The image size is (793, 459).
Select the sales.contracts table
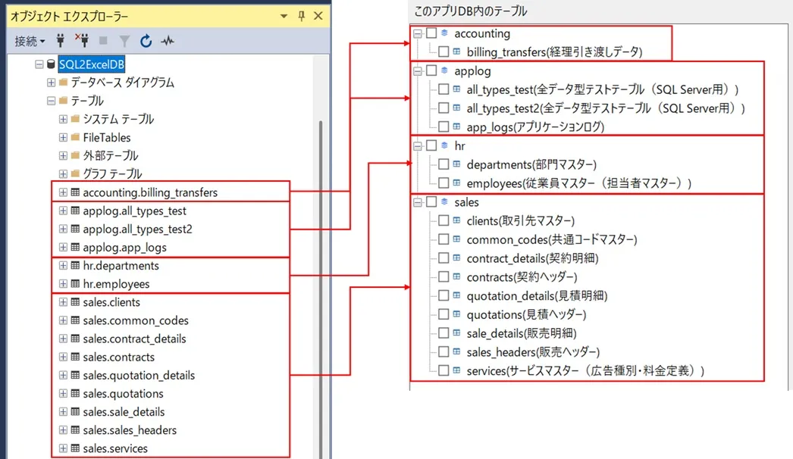119,357
